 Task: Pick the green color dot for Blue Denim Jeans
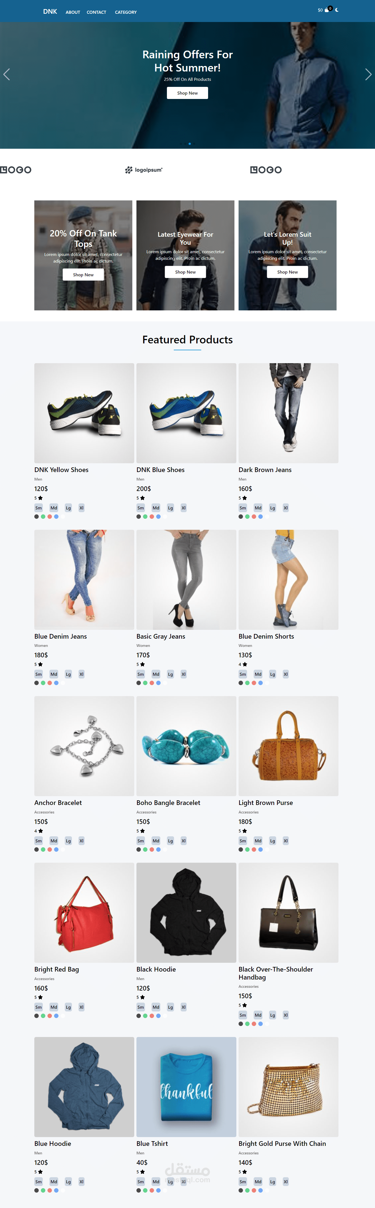tap(43, 683)
